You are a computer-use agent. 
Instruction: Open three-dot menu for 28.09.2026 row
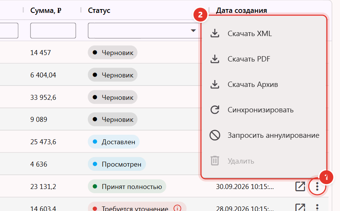[x=317, y=207]
